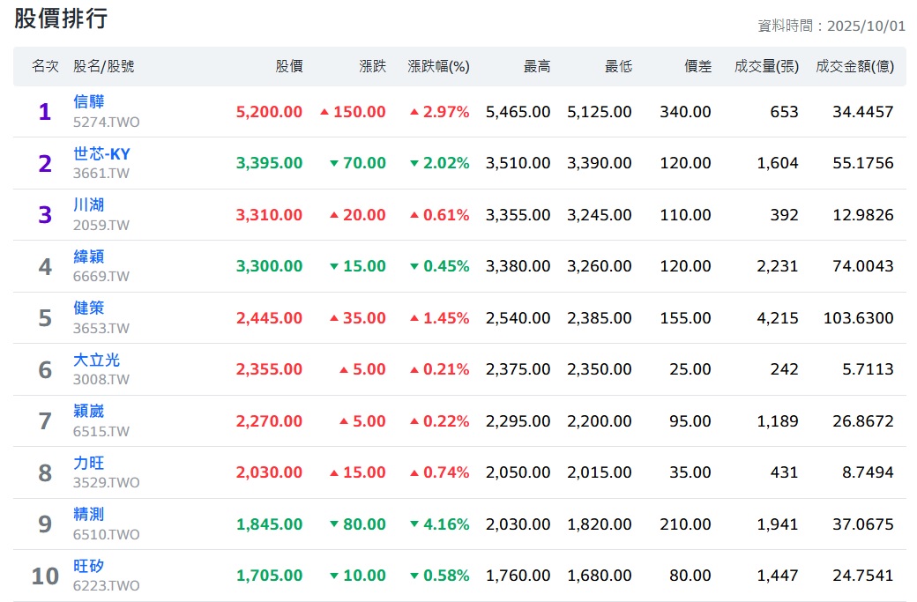Click the down arrow beside 精測's 4.16% change

pos(414,524)
